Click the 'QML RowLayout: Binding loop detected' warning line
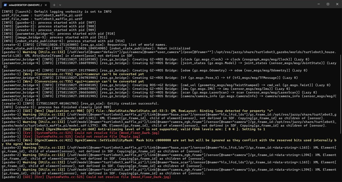342x182 pixels. pyautogui.click(x=137, y=111)
